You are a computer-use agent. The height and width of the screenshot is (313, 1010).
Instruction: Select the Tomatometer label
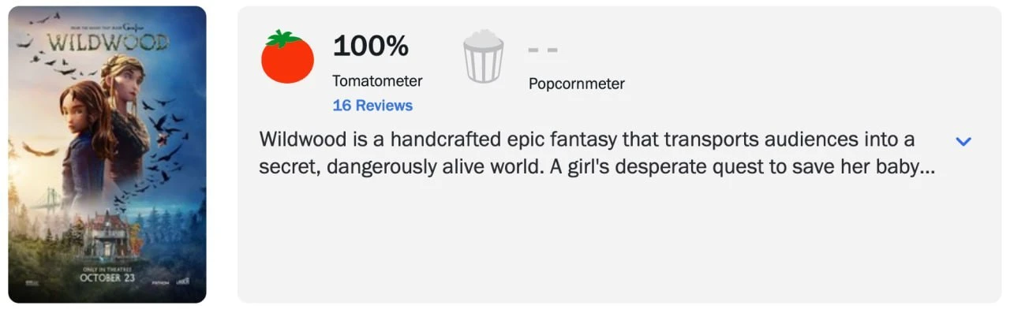(x=377, y=80)
